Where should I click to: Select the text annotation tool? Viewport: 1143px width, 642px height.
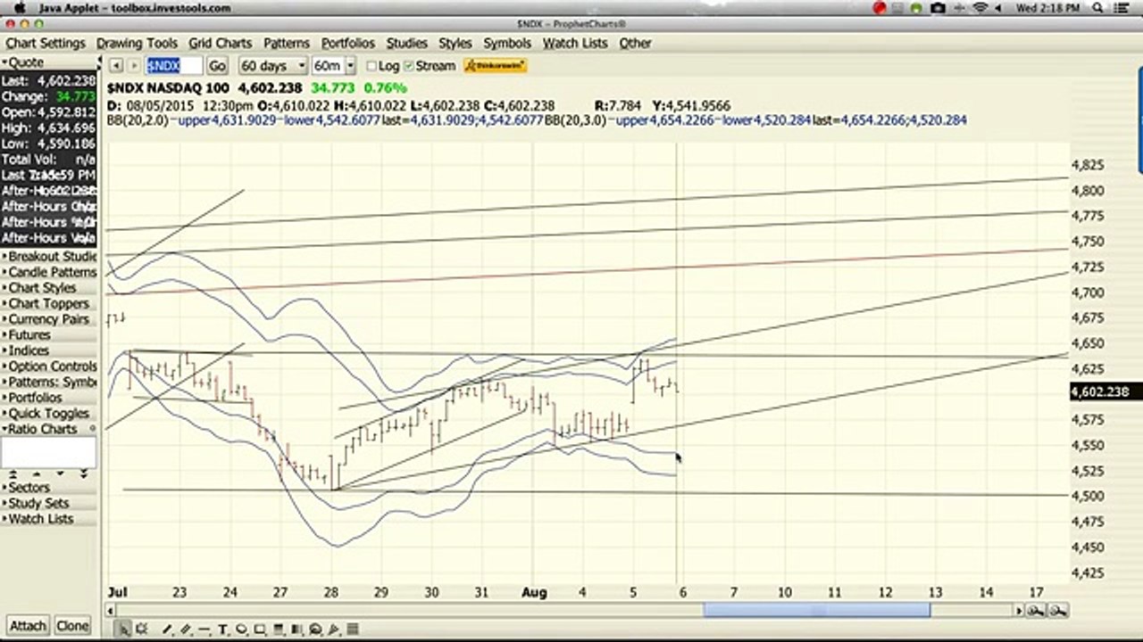coord(222,630)
